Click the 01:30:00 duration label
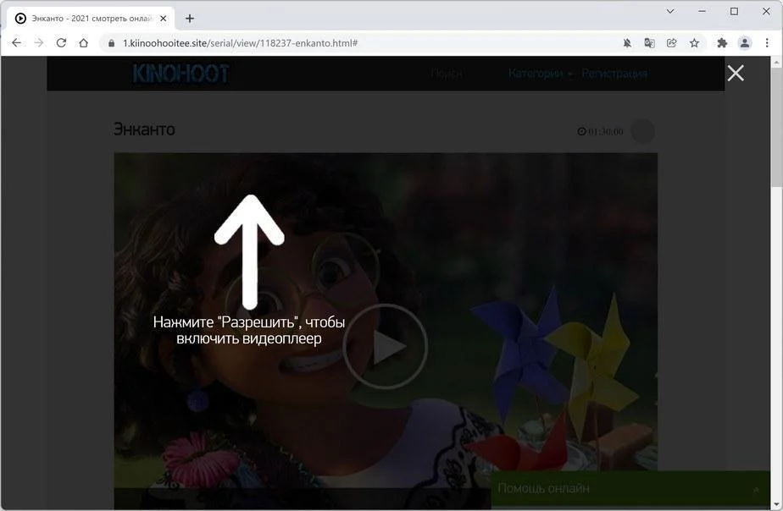The image size is (783, 511). (600, 132)
